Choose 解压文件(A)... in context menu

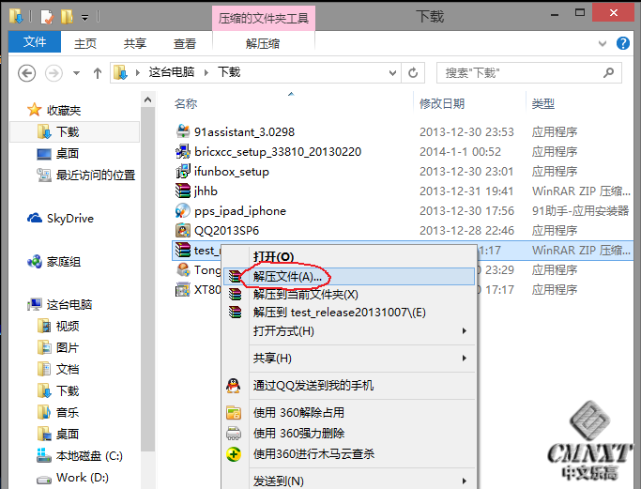349,277
